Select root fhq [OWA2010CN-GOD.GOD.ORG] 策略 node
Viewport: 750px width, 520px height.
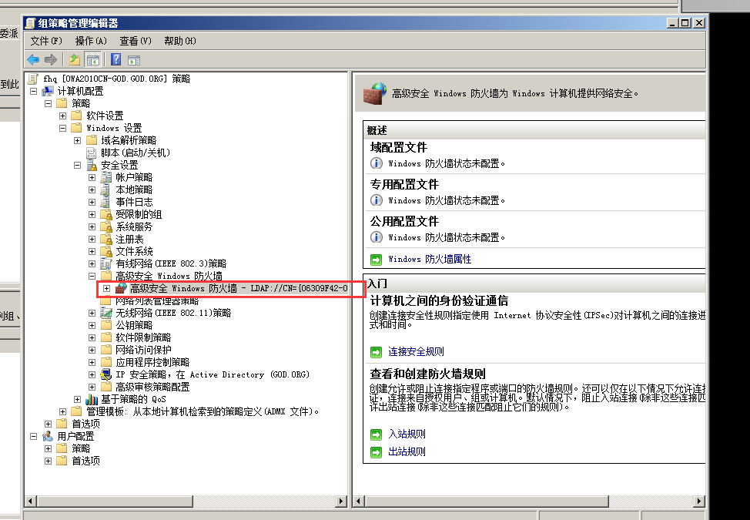coord(117,79)
